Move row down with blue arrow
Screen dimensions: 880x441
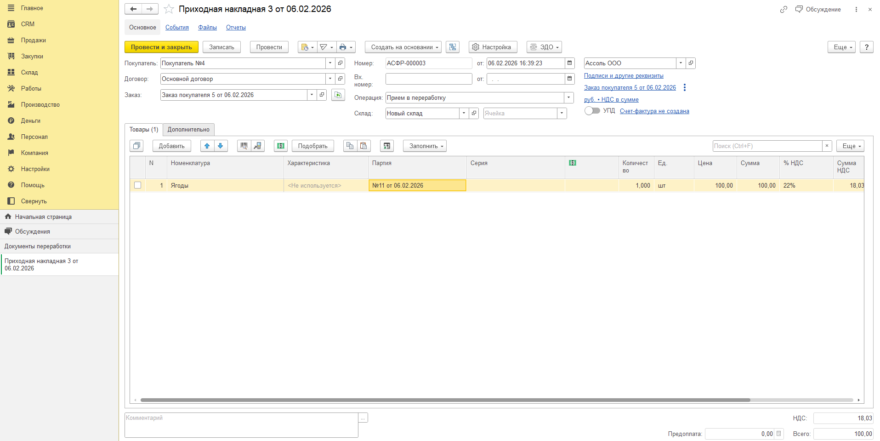click(x=221, y=146)
